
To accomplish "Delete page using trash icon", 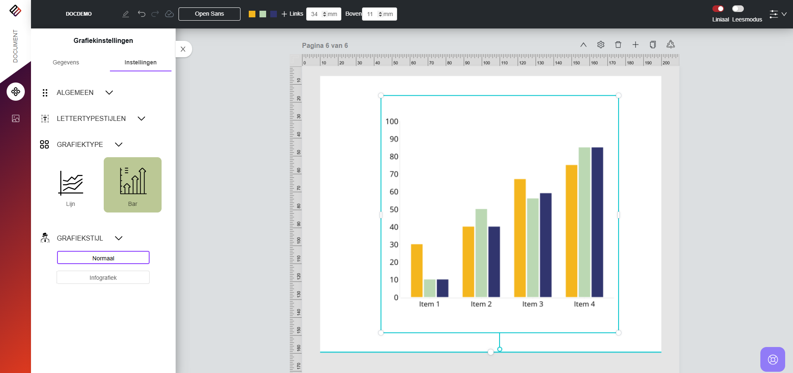I will coord(618,45).
